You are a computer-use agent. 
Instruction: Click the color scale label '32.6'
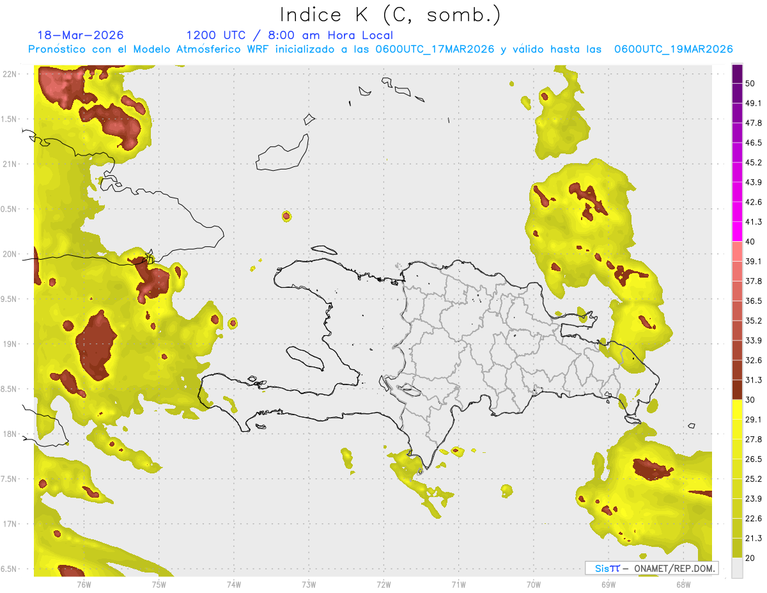pyautogui.click(x=754, y=360)
